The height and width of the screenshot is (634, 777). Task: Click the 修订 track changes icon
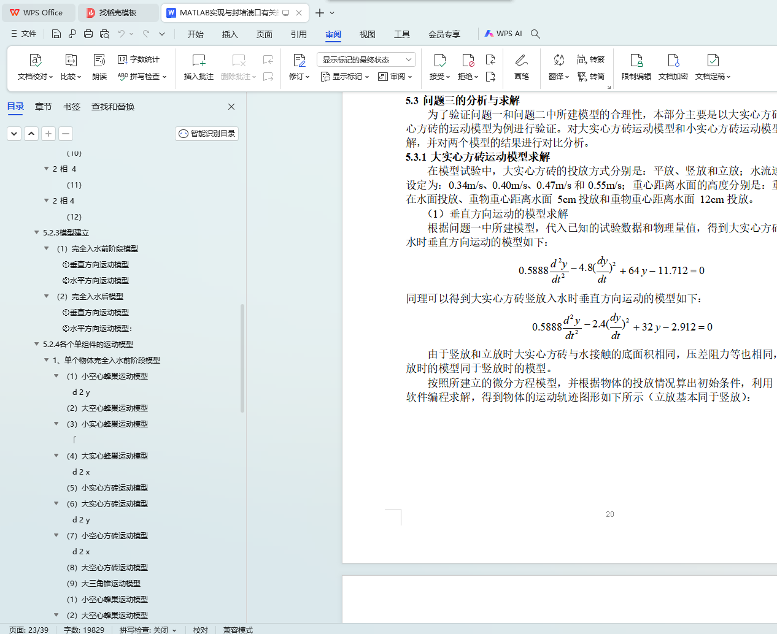coord(300,60)
